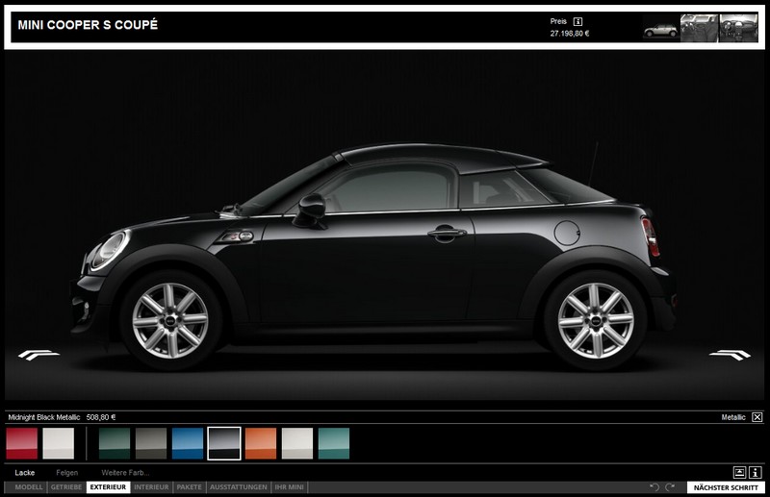
Task: Click the redo arrow icon
Action: coord(670,487)
